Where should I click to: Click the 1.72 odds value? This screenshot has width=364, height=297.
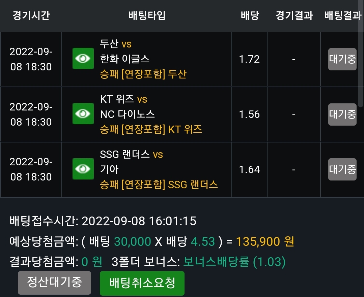click(249, 59)
